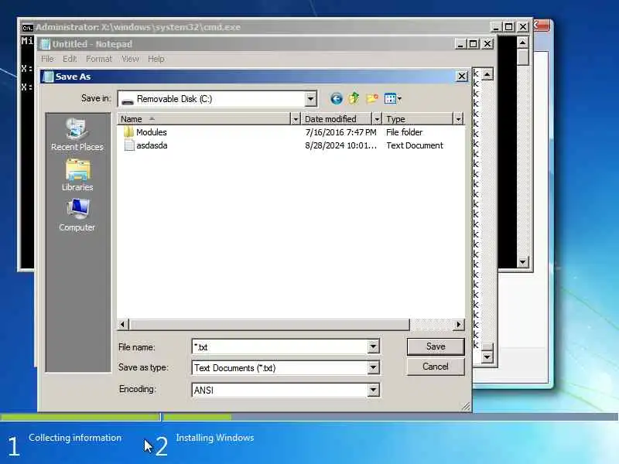Image resolution: width=619 pixels, height=464 pixels.
Task: Open the Name column filter arrow
Action: pyautogui.click(x=296, y=119)
